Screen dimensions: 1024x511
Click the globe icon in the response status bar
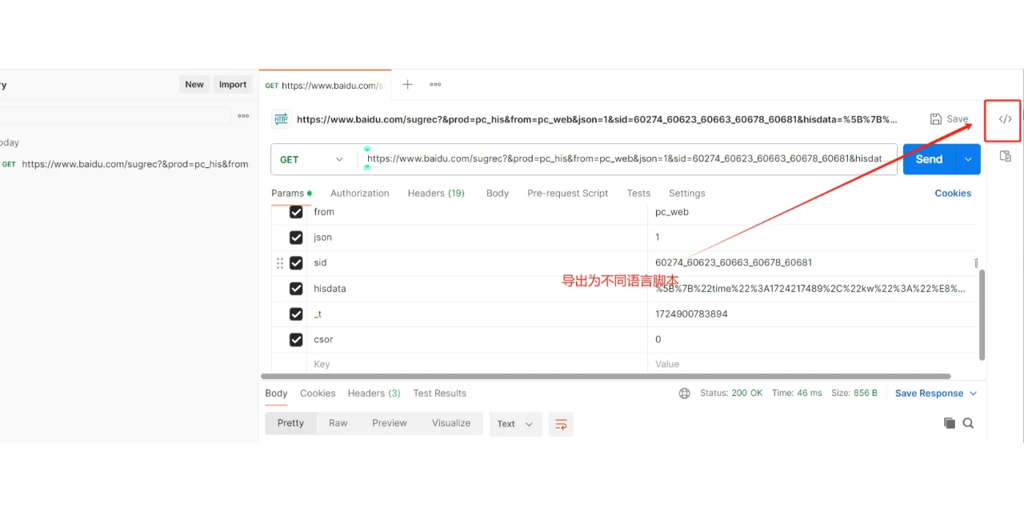[686, 393]
